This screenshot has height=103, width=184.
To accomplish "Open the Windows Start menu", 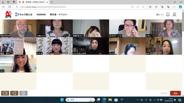I will (x=62, y=100).
